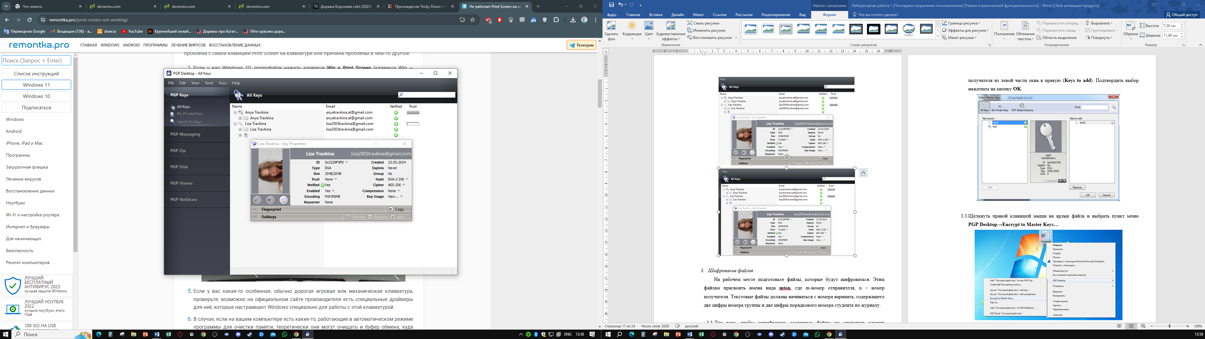The image size is (1205, 339).
Task: Click Word zoom slider at bottom right
Action: coord(1170,326)
